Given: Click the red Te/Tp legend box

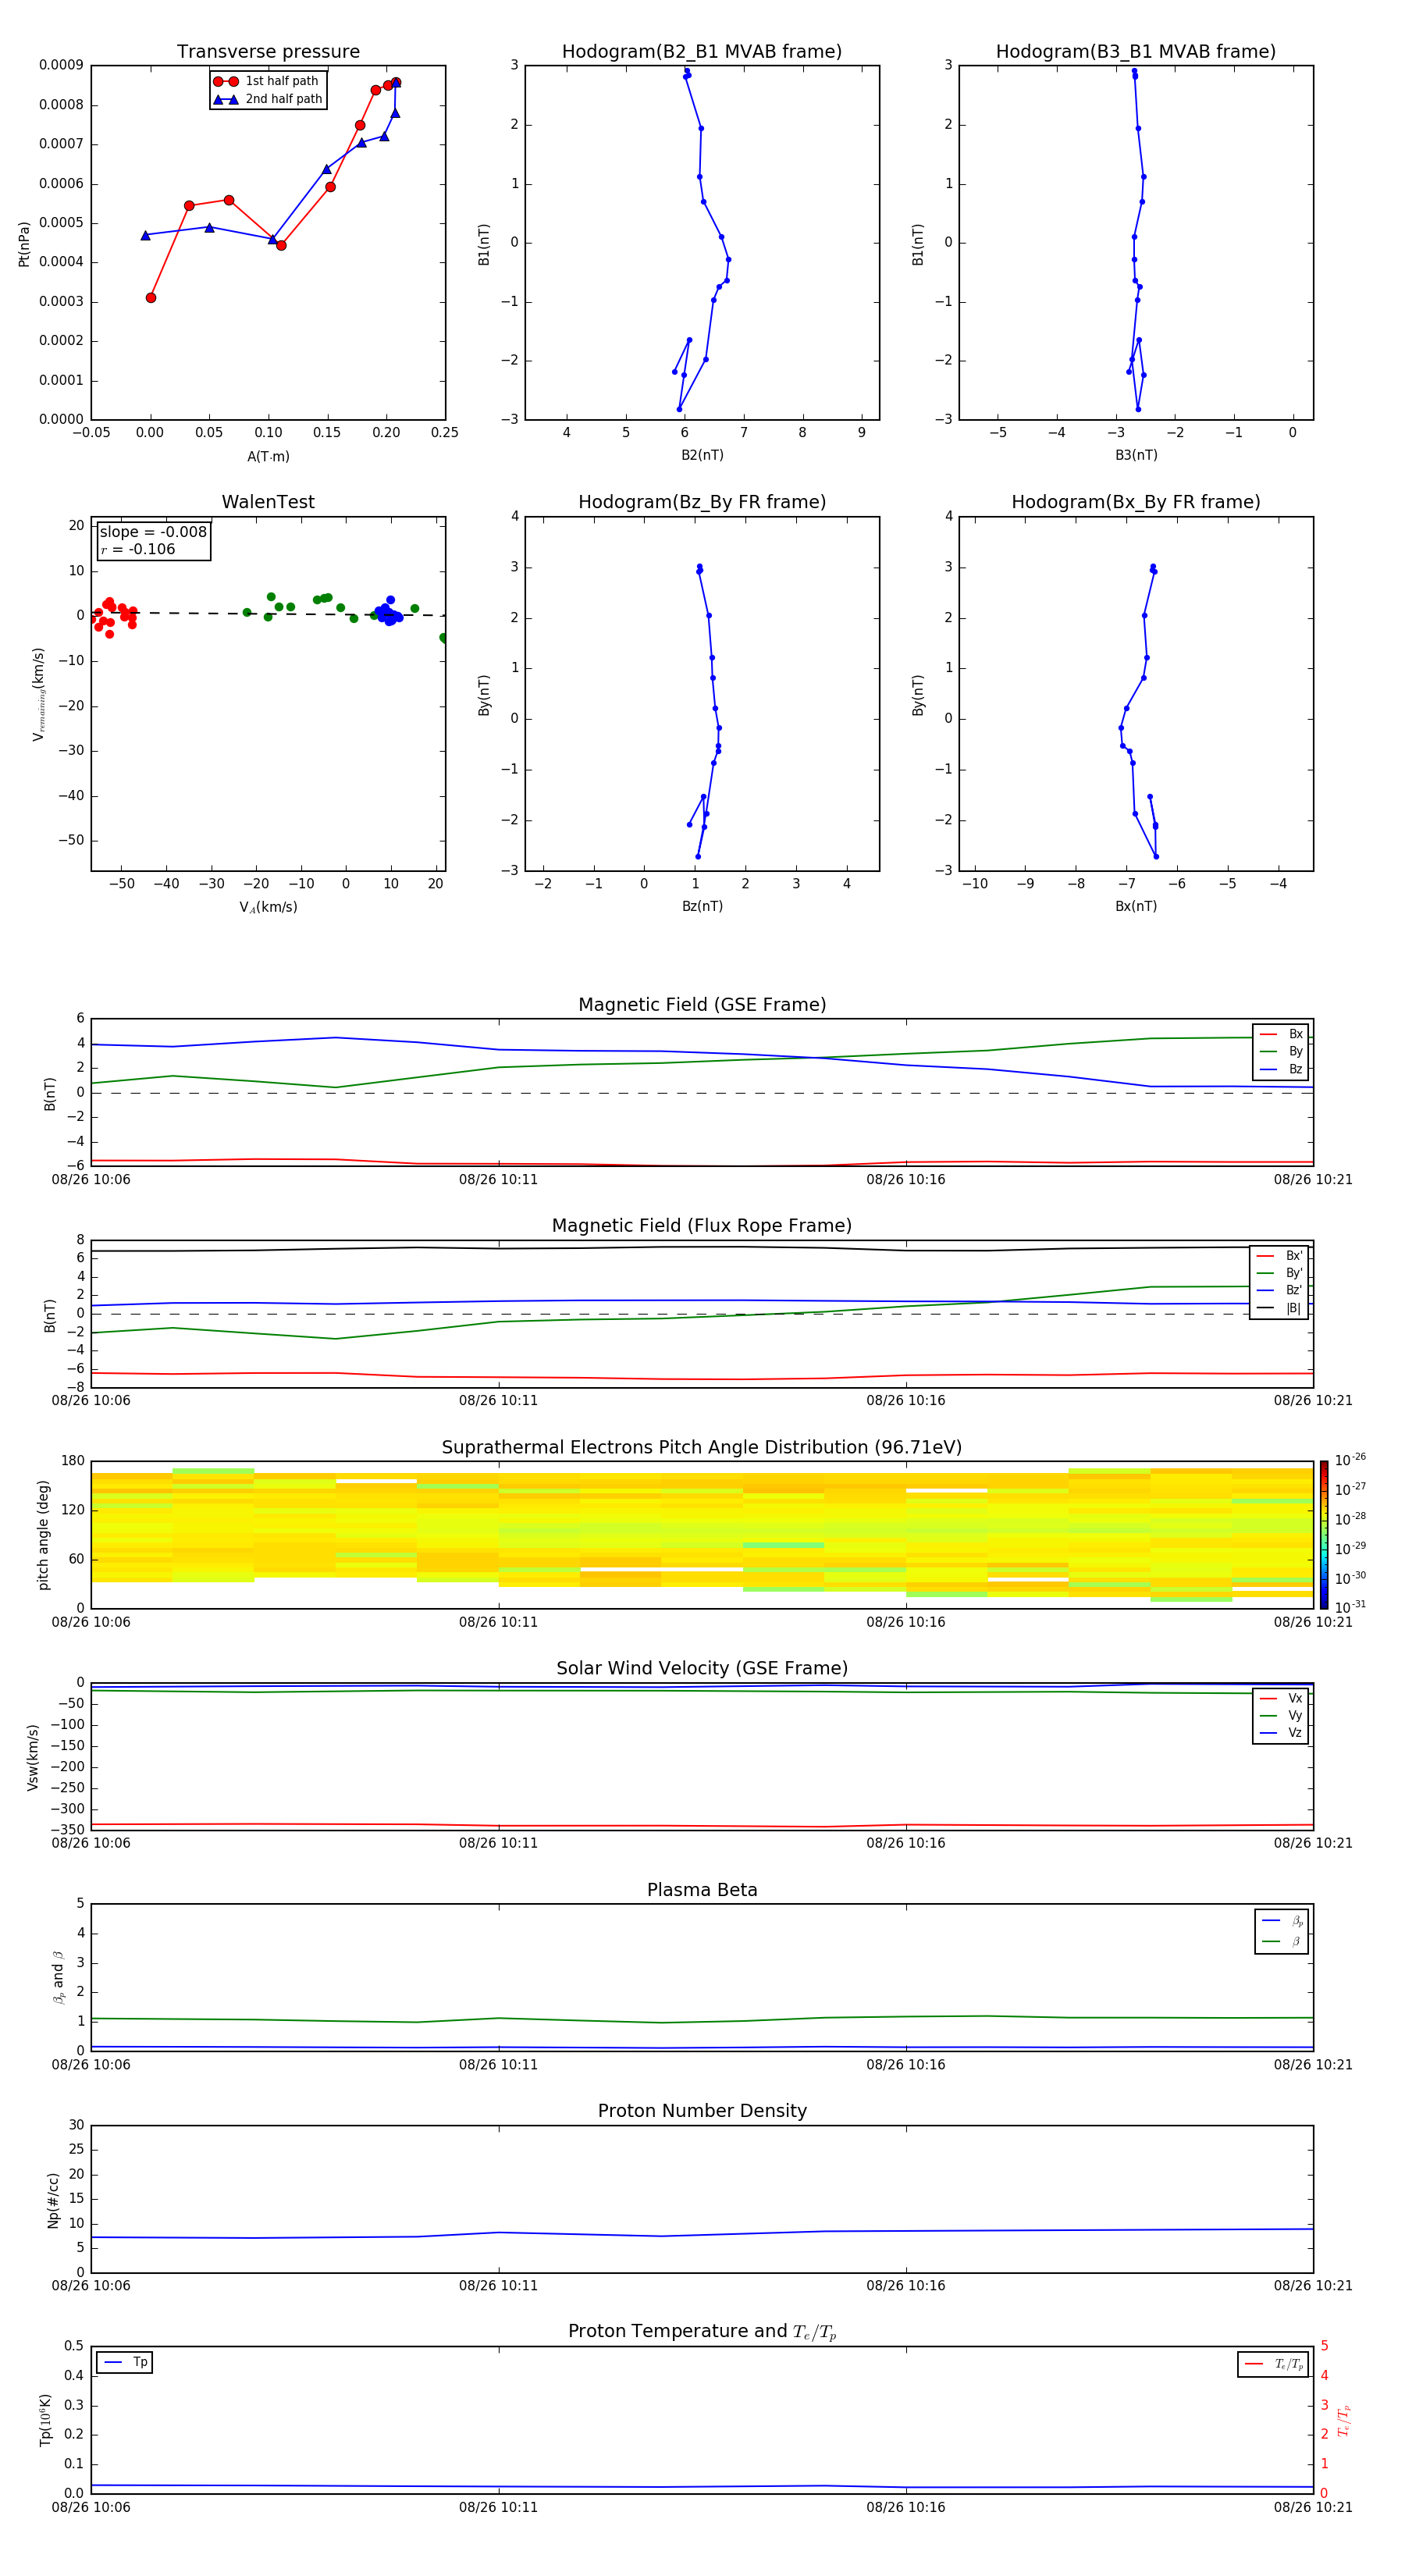Looking at the screenshot, I should coord(1273,2364).
